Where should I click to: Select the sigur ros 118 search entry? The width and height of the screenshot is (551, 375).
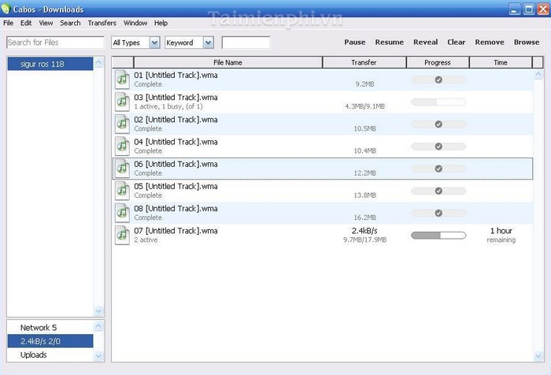pos(50,64)
